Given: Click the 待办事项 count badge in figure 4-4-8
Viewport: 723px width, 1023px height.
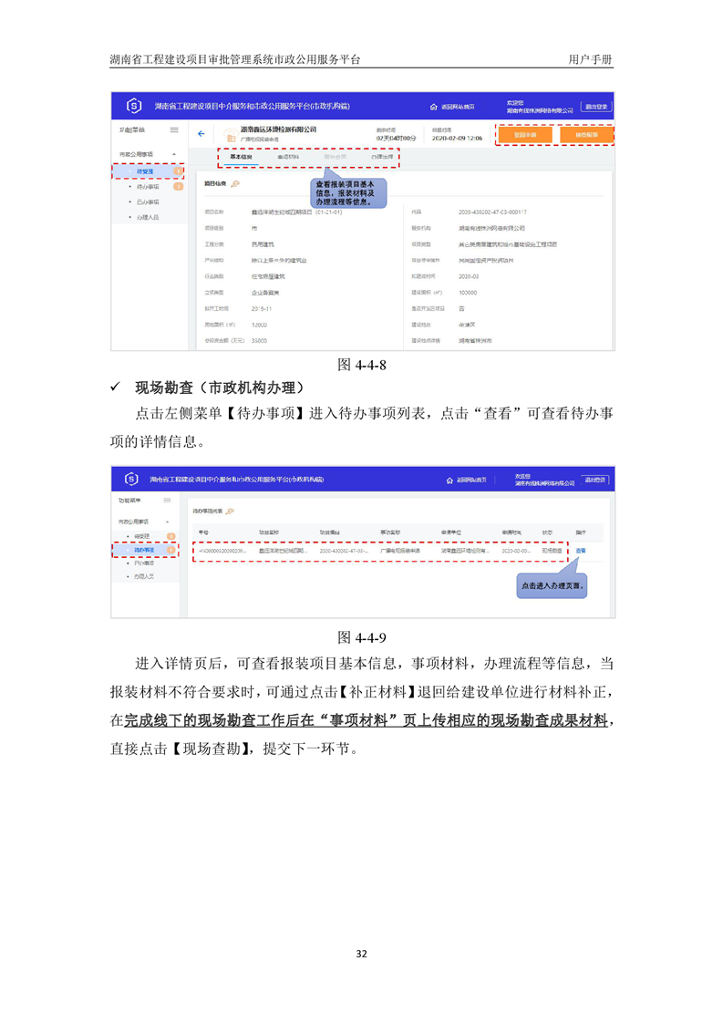Looking at the screenshot, I should point(178,187).
